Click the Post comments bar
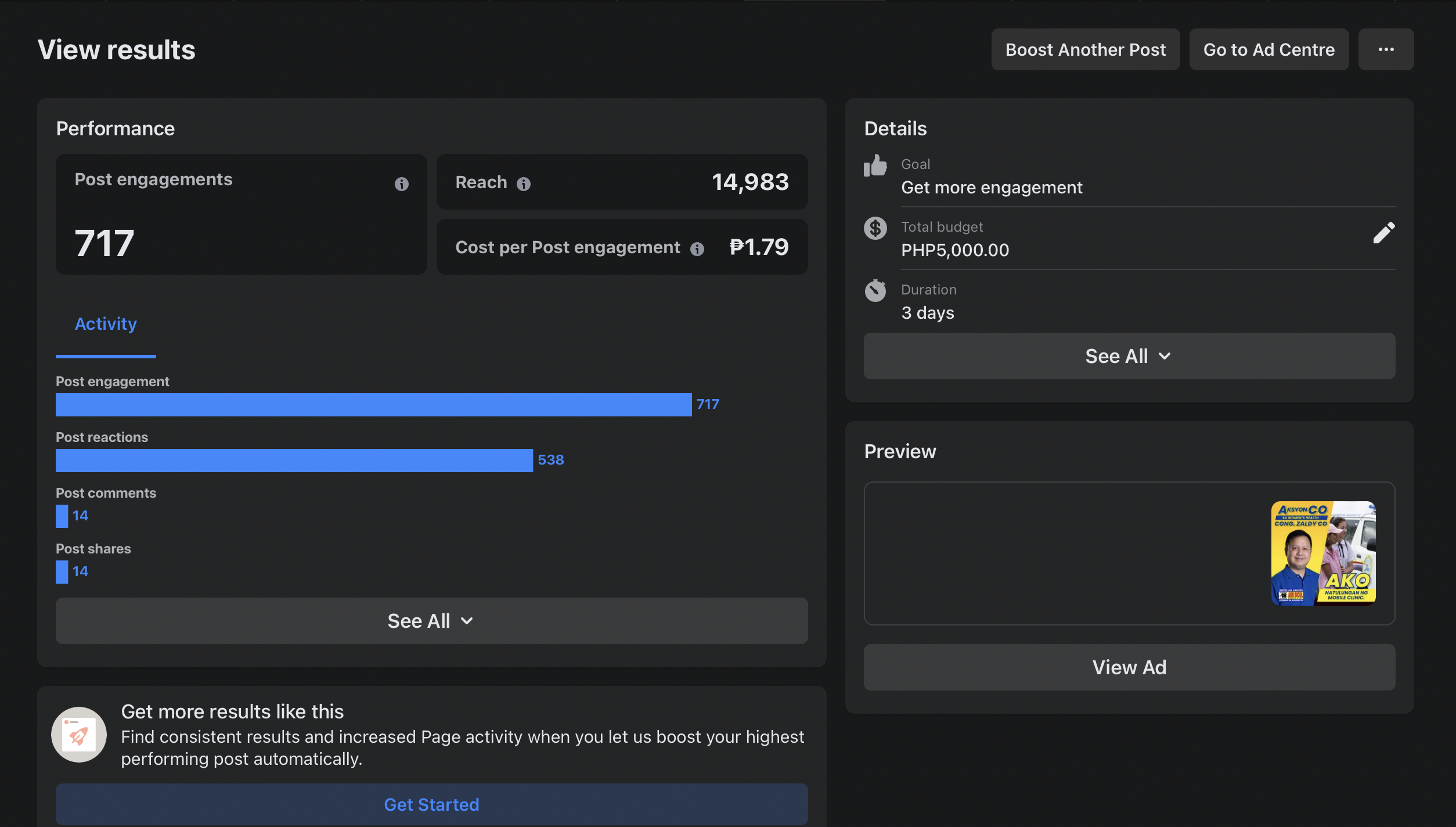This screenshot has height=827, width=1456. 62,516
